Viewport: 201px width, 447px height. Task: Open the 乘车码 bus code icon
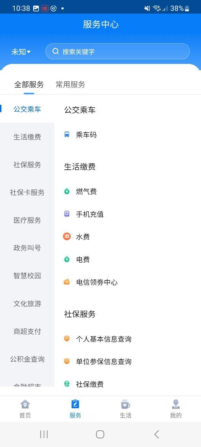pos(67,134)
